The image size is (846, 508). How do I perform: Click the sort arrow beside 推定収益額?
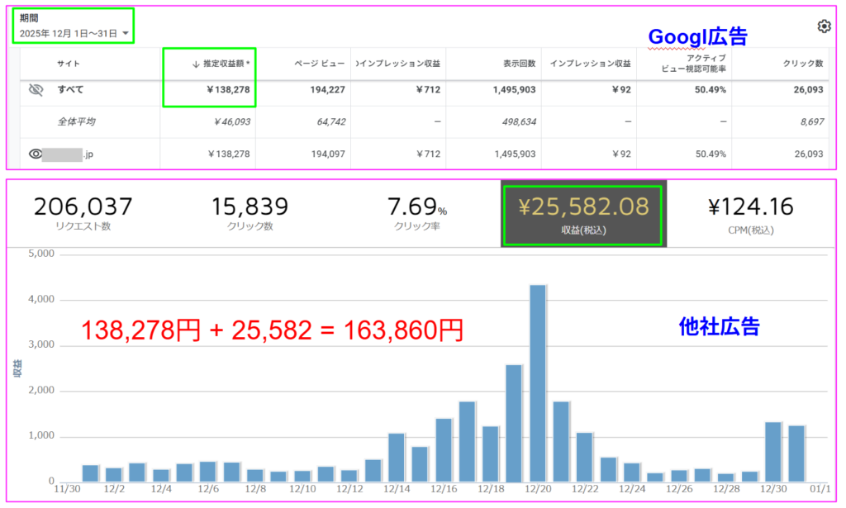[x=195, y=64]
